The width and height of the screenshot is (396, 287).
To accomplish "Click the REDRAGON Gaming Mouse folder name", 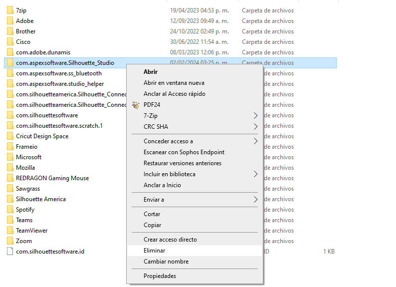I will click(x=52, y=178).
